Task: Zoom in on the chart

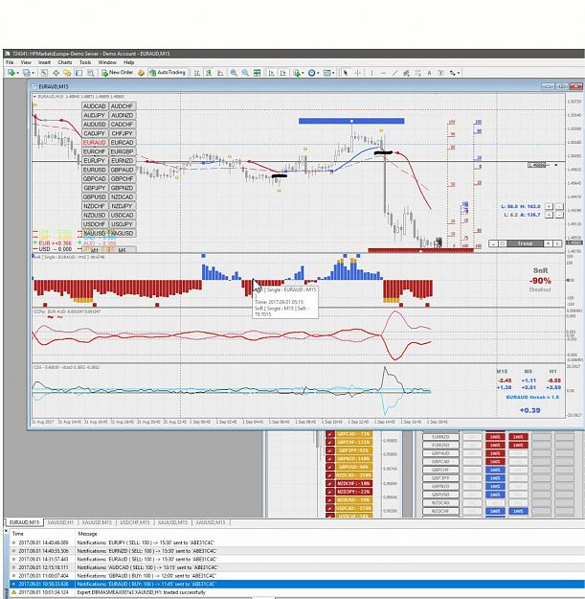Action: click(234, 73)
